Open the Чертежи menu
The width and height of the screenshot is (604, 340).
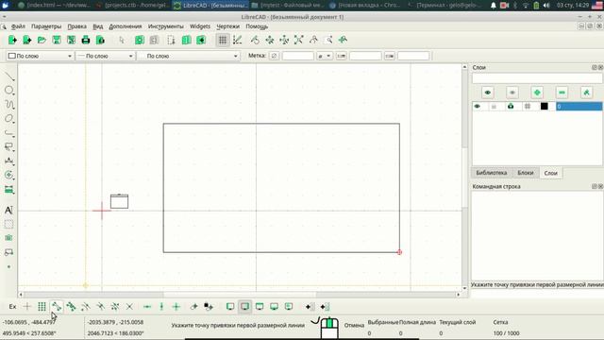pyautogui.click(x=227, y=26)
